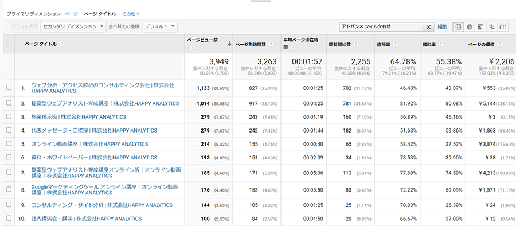Image resolution: width=516 pixels, height=226 pixels.
Task: Check row 6 資料・ホワイトペーパー checkbox
Action: (x=9, y=157)
